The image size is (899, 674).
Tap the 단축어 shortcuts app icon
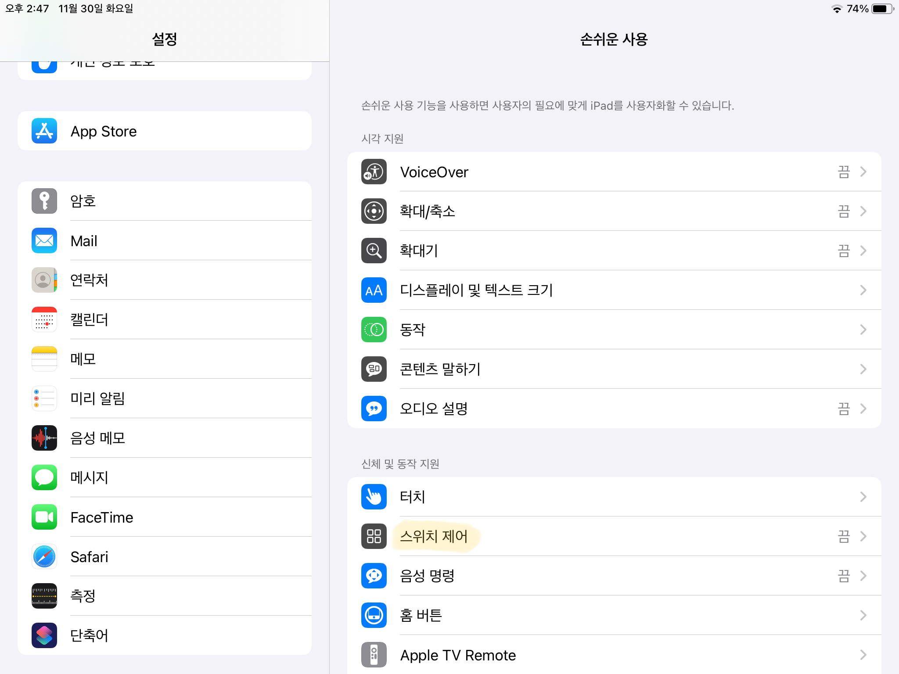44,635
